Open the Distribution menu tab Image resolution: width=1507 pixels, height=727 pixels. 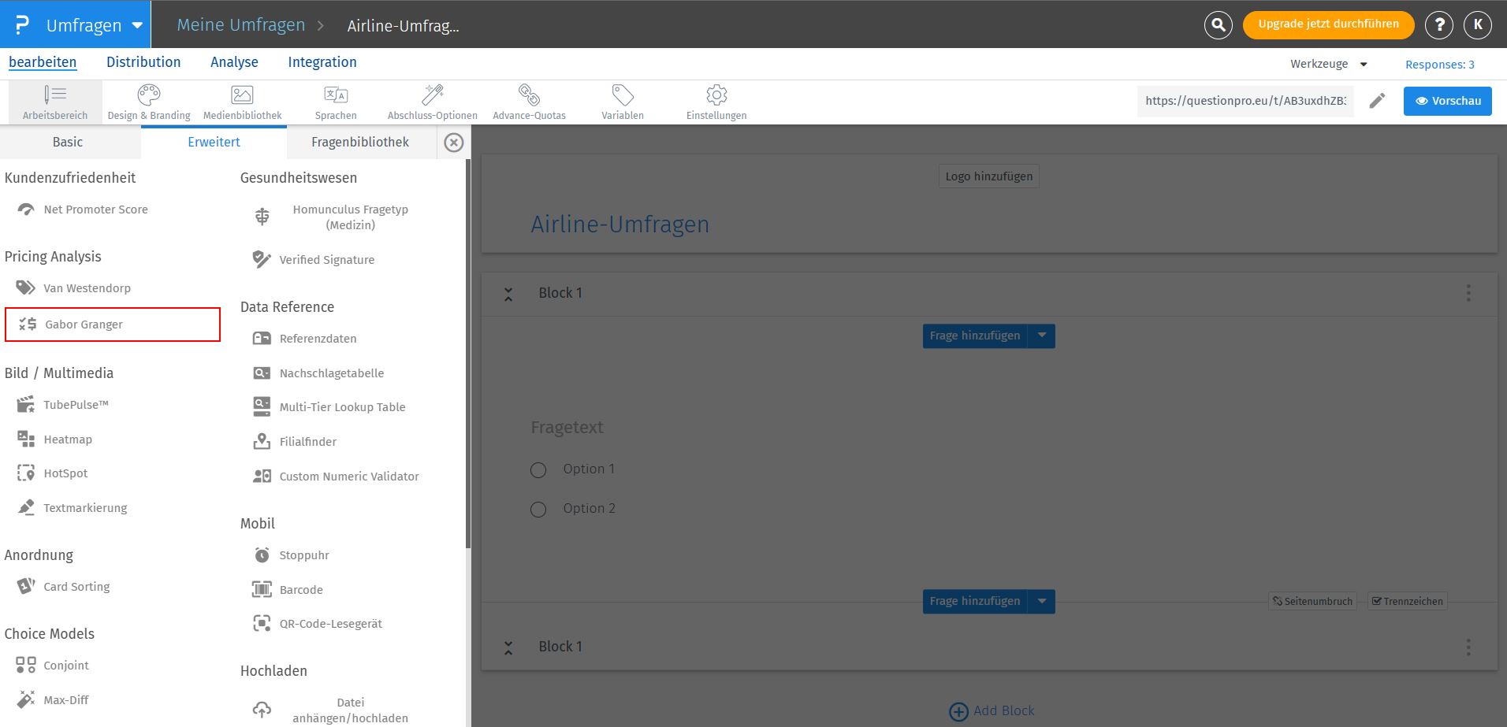(143, 62)
